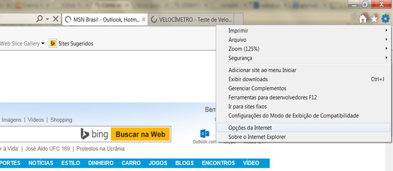Click the browser address bar field
Viewport: 393px width, 171px height.
(x=17, y=19)
